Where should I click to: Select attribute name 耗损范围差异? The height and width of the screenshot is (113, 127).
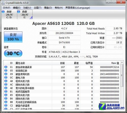coord(22,92)
